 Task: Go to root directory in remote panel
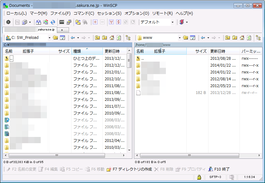235,38
